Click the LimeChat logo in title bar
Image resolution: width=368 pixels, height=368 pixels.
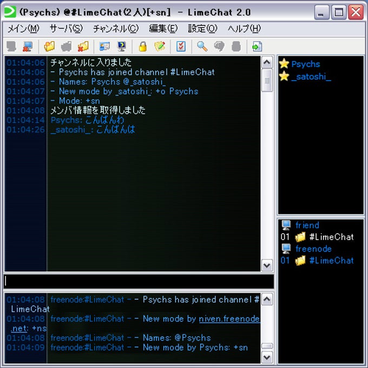pos(10,12)
